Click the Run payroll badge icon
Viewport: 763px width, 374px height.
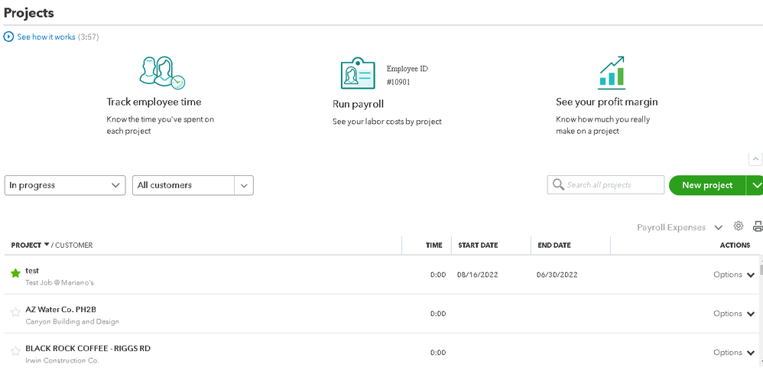point(358,74)
